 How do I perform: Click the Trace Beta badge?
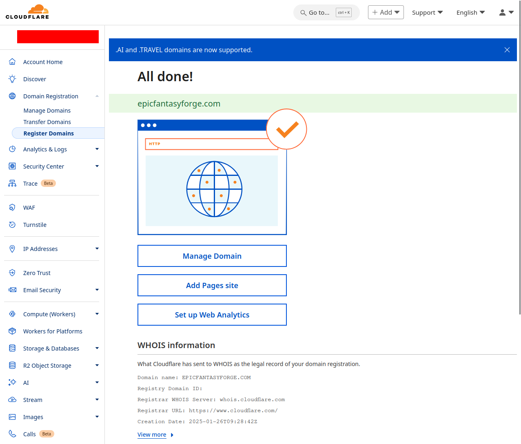48,183
